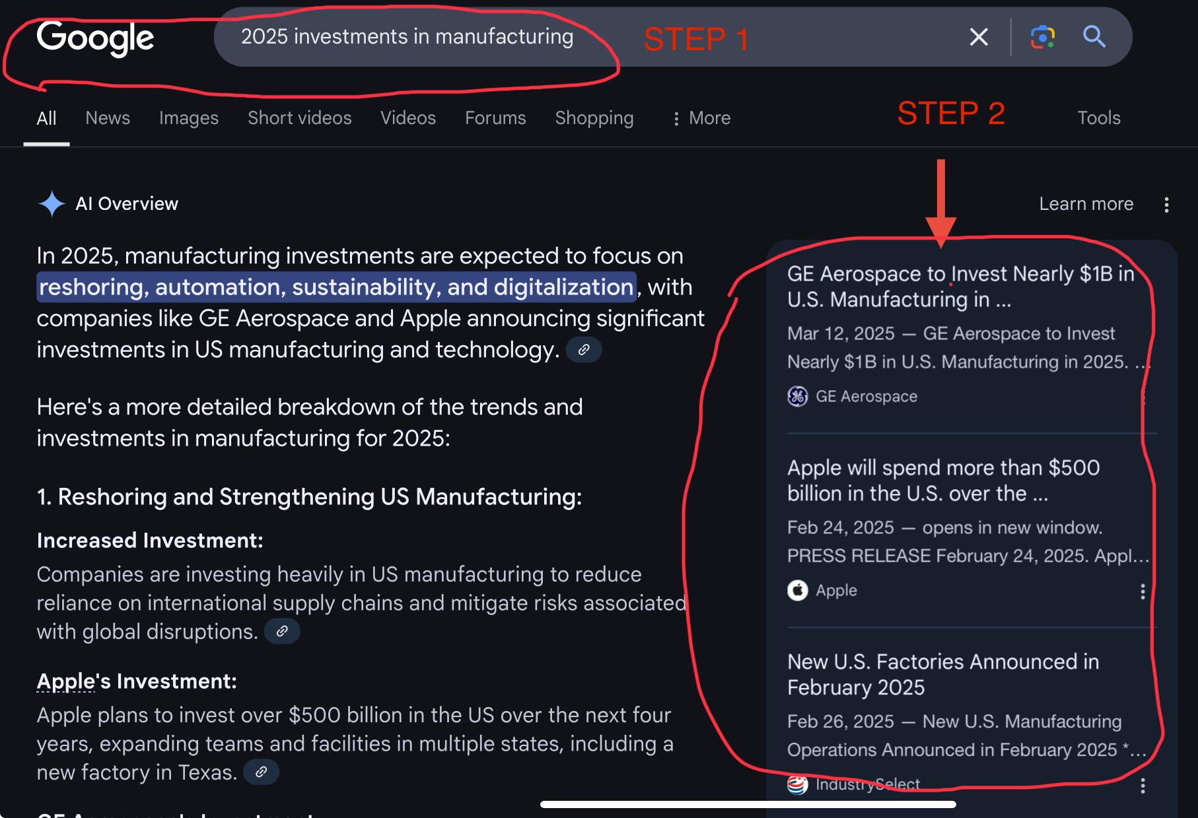Go to the Forums tab
Screen dimensions: 1198x818
point(495,118)
